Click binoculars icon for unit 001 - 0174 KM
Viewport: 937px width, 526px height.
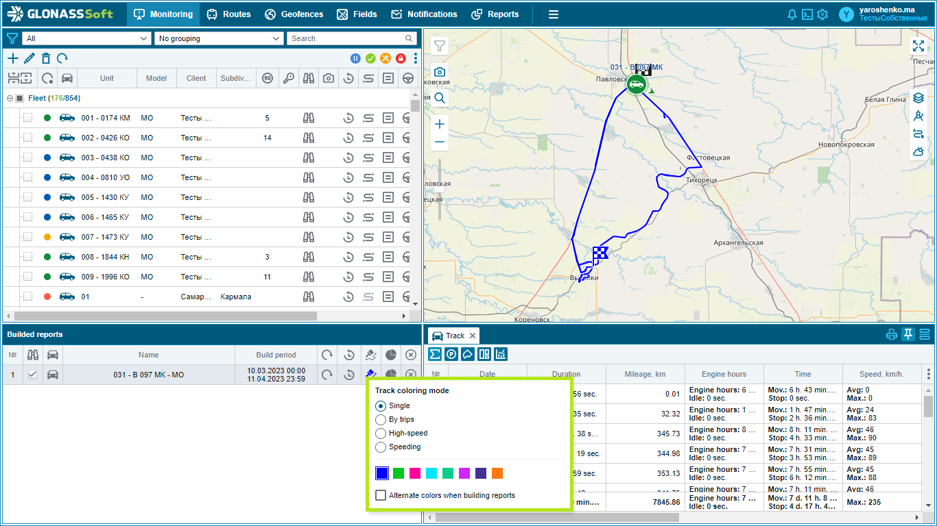(309, 118)
